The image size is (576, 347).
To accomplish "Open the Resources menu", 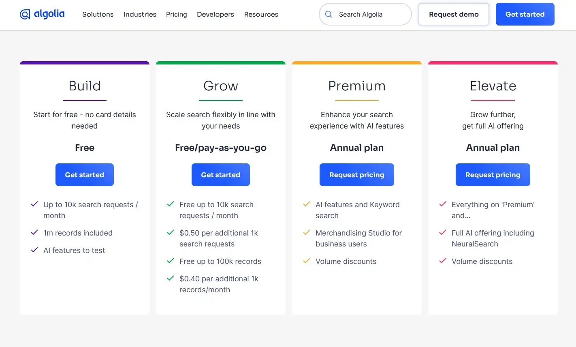I will tap(261, 14).
